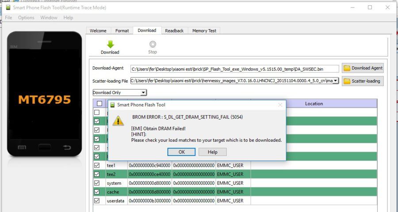Click address 0x000000000d800000 in system row
Screen dimensions: 398x212
tap(149, 183)
